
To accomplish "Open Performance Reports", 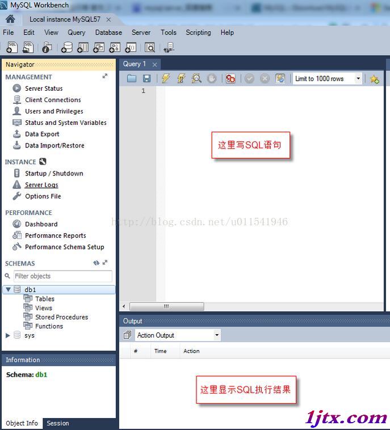I will pyautogui.click(x=56, y=235).
